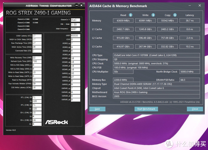Screen dimensions: 208x150
Task: Click the Command Rate (CR) value field
Action: (x=37, y=51)
